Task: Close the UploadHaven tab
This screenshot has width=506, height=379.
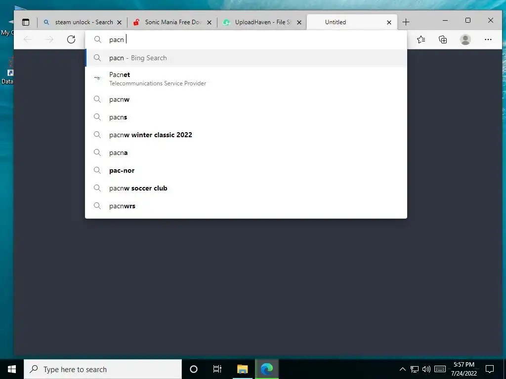Action: click(x=299, y=22)
